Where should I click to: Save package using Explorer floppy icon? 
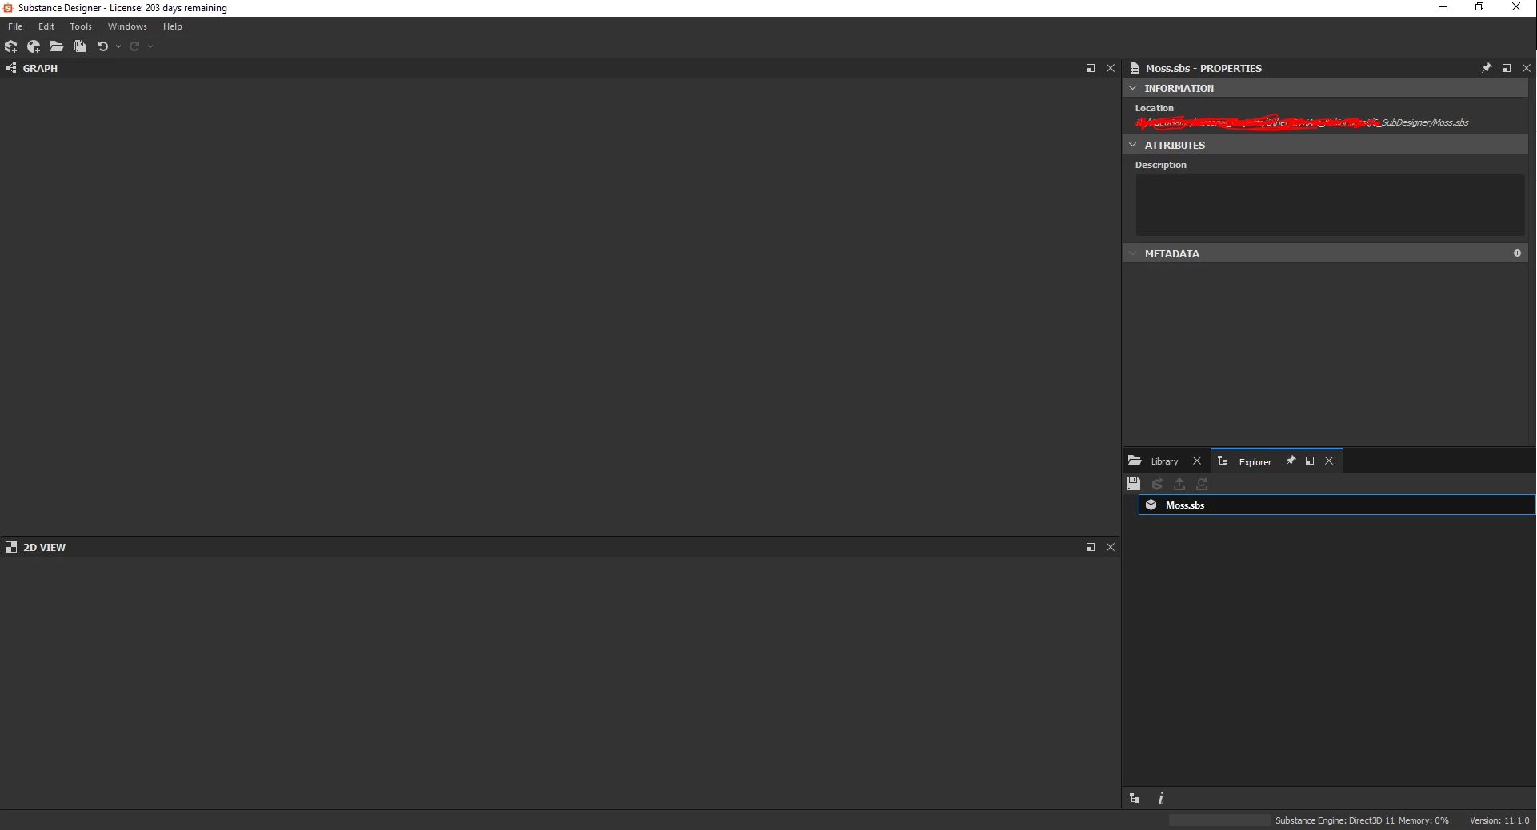point(1134,484)
